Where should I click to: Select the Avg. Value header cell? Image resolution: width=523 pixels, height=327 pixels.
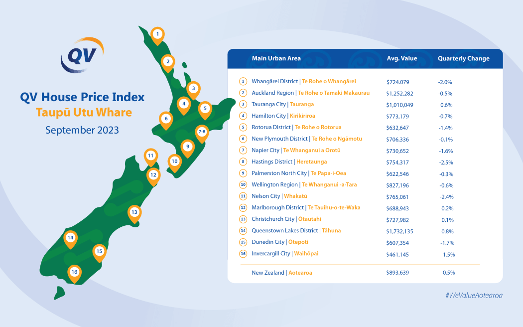point(403,58)
